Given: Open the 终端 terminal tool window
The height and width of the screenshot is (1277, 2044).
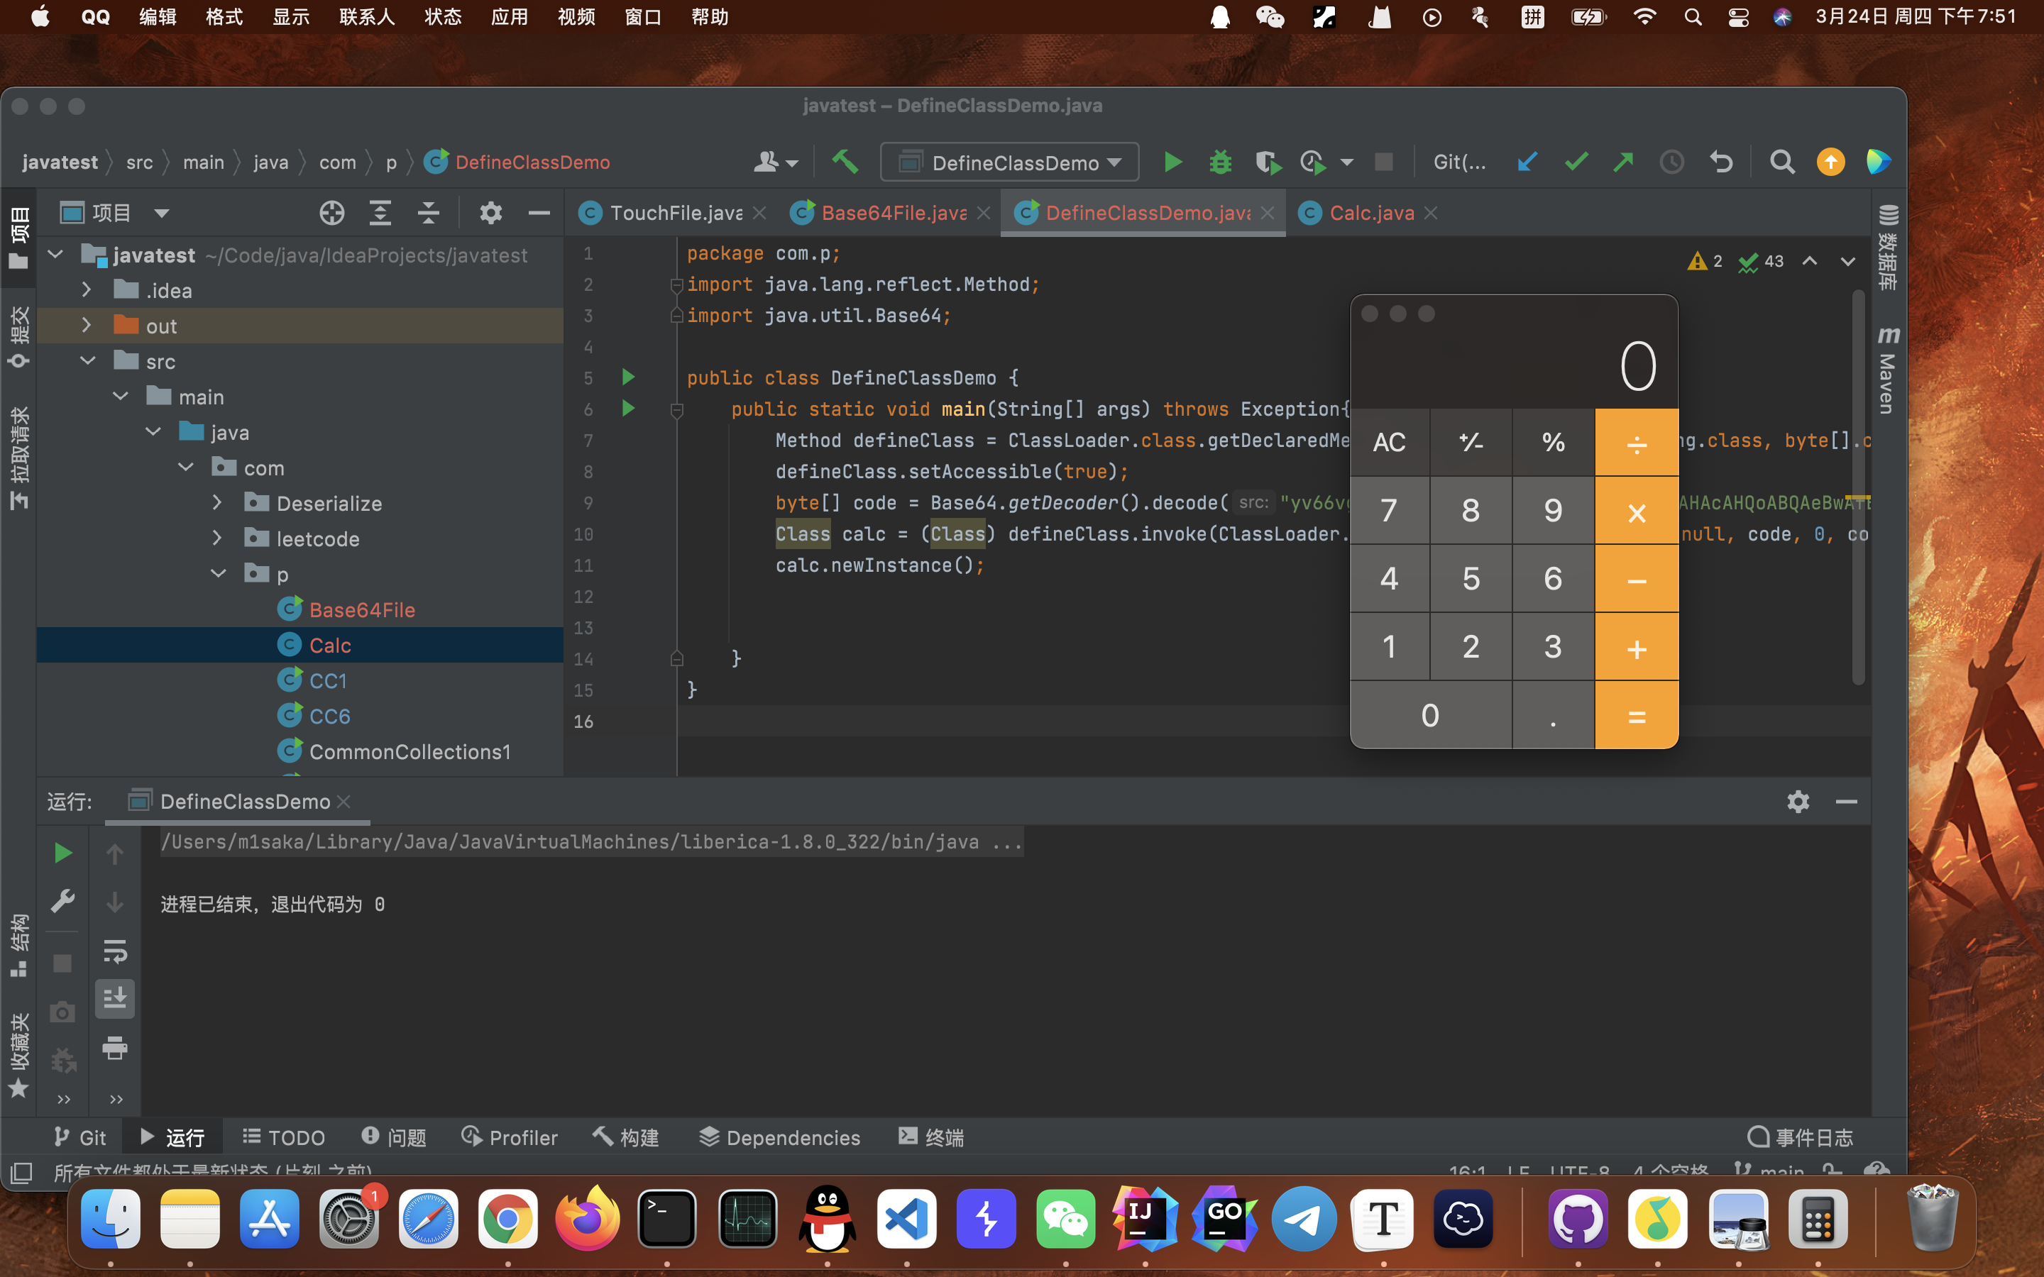Looking at the screenshot, I should pos(930,1138).
